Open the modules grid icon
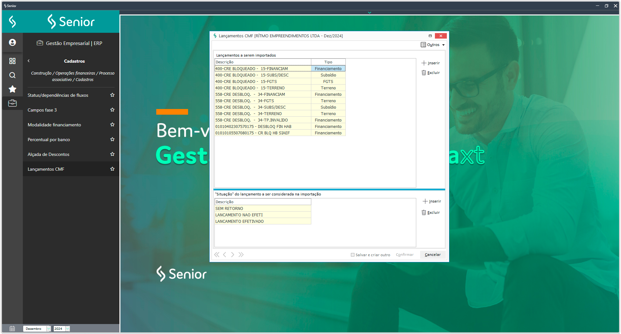The width and height of the screenshot is (621, 334). tap(12, 61)
